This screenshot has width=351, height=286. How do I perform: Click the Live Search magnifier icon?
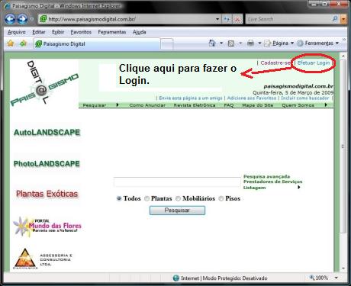[x=335, y=19]
